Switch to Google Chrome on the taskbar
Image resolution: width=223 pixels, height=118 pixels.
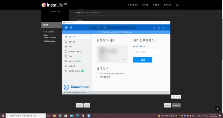(x=83, y=116)
